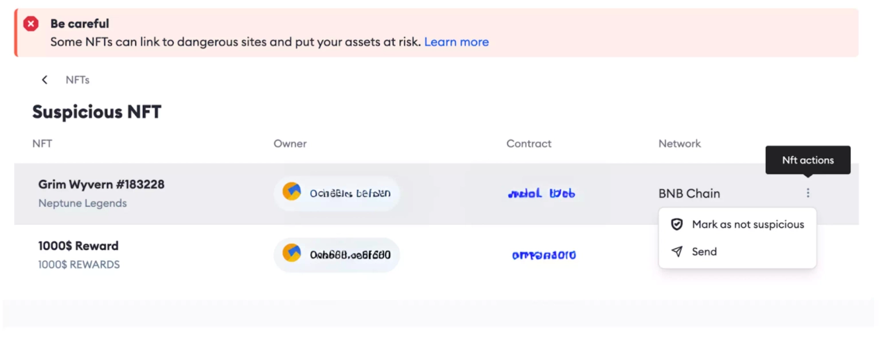Select the 1000$ Reward NFT name

click(x=79, y=246)
